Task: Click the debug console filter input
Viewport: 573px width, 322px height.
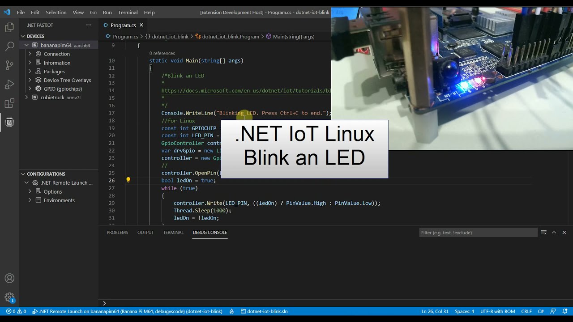Action: click(x=478, y=233)
